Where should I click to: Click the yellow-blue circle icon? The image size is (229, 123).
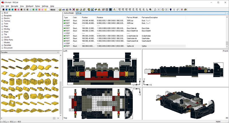(x=163, y=9)
